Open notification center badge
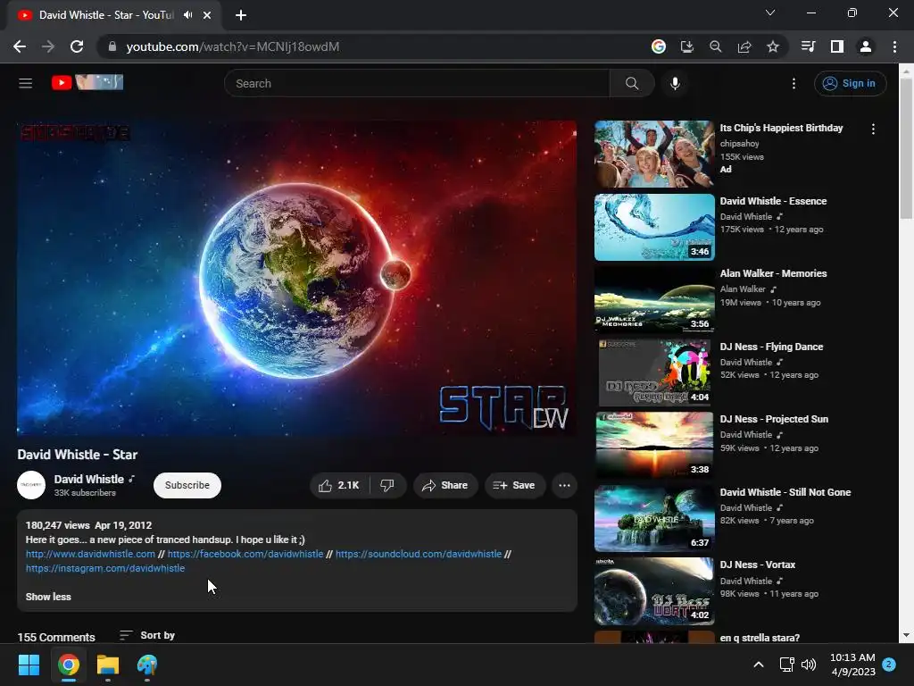Screen dimensions: 914x686 click(x=889, y=664)
